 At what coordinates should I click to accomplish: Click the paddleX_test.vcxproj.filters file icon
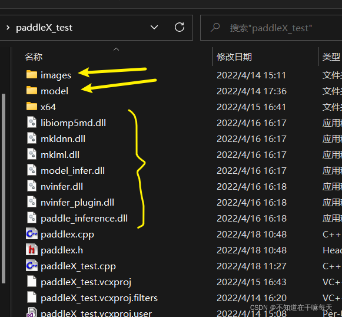[x=32, y=298]
